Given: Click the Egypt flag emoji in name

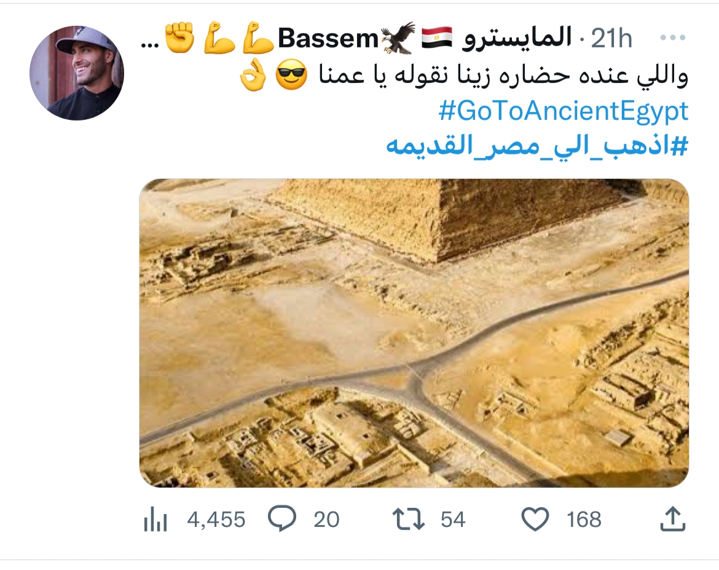Looking at the screenshot, I should click(437, 38).
